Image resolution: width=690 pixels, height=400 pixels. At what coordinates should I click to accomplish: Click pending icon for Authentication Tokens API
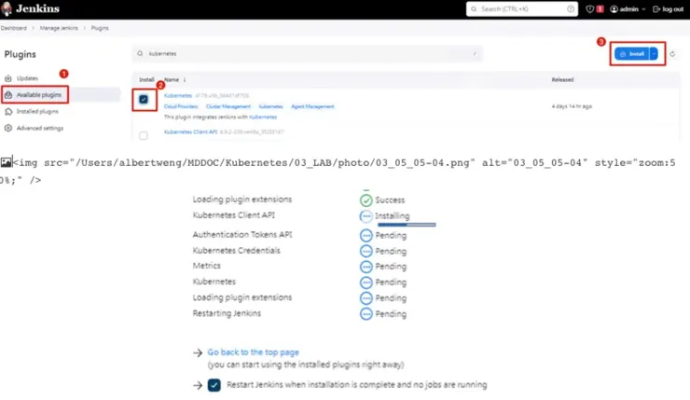click(x=366, y=235)
